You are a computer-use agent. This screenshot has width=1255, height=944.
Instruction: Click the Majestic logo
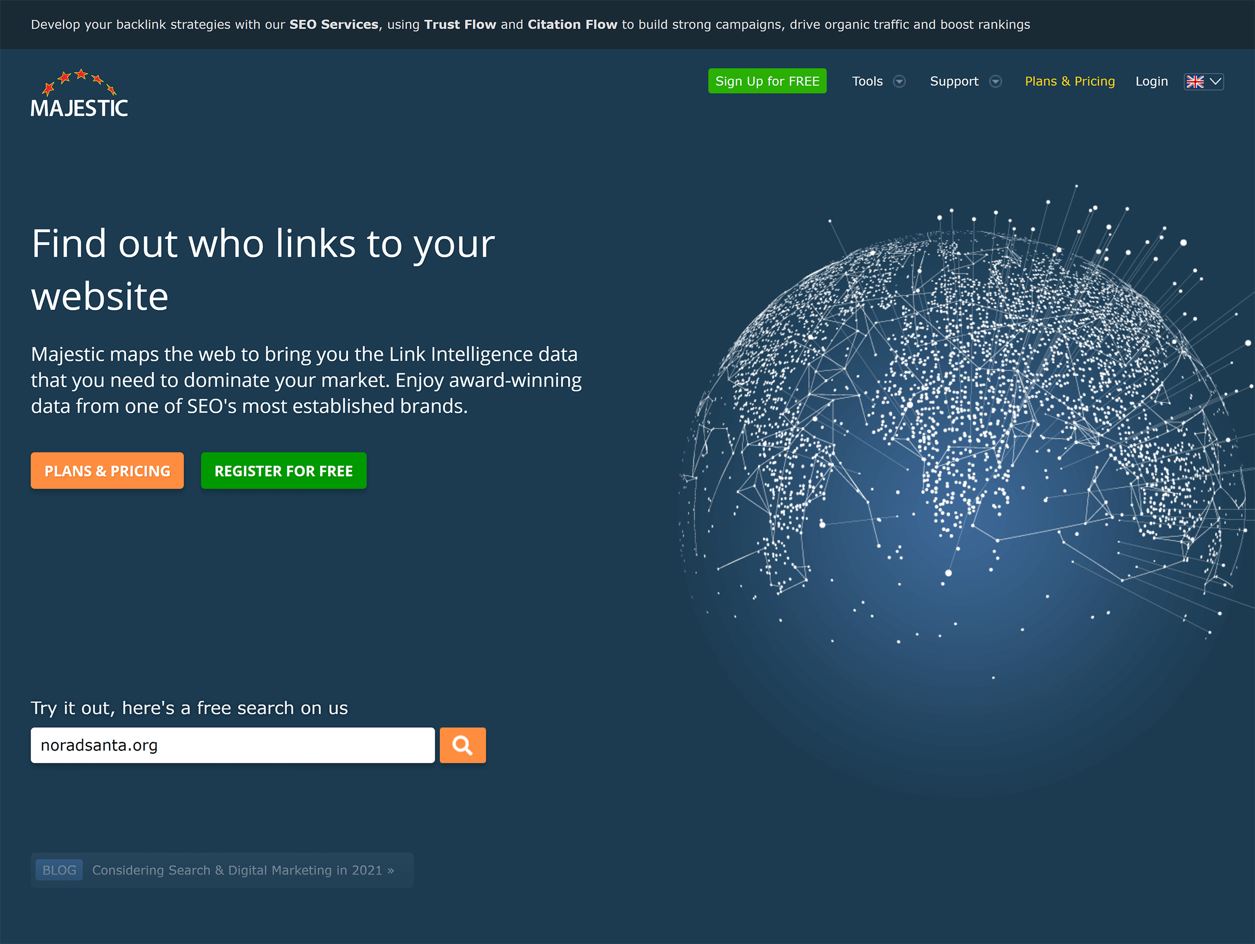click(79, 93)
